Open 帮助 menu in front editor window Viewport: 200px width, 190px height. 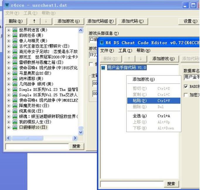(143, 51)
